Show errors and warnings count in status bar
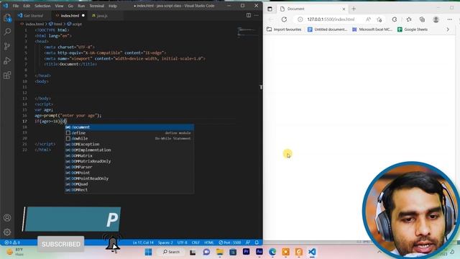The height and width of the screenshot is (259, 460). click(12, 242)
